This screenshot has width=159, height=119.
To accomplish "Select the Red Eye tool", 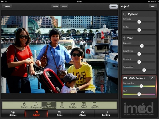I will 73,104.
